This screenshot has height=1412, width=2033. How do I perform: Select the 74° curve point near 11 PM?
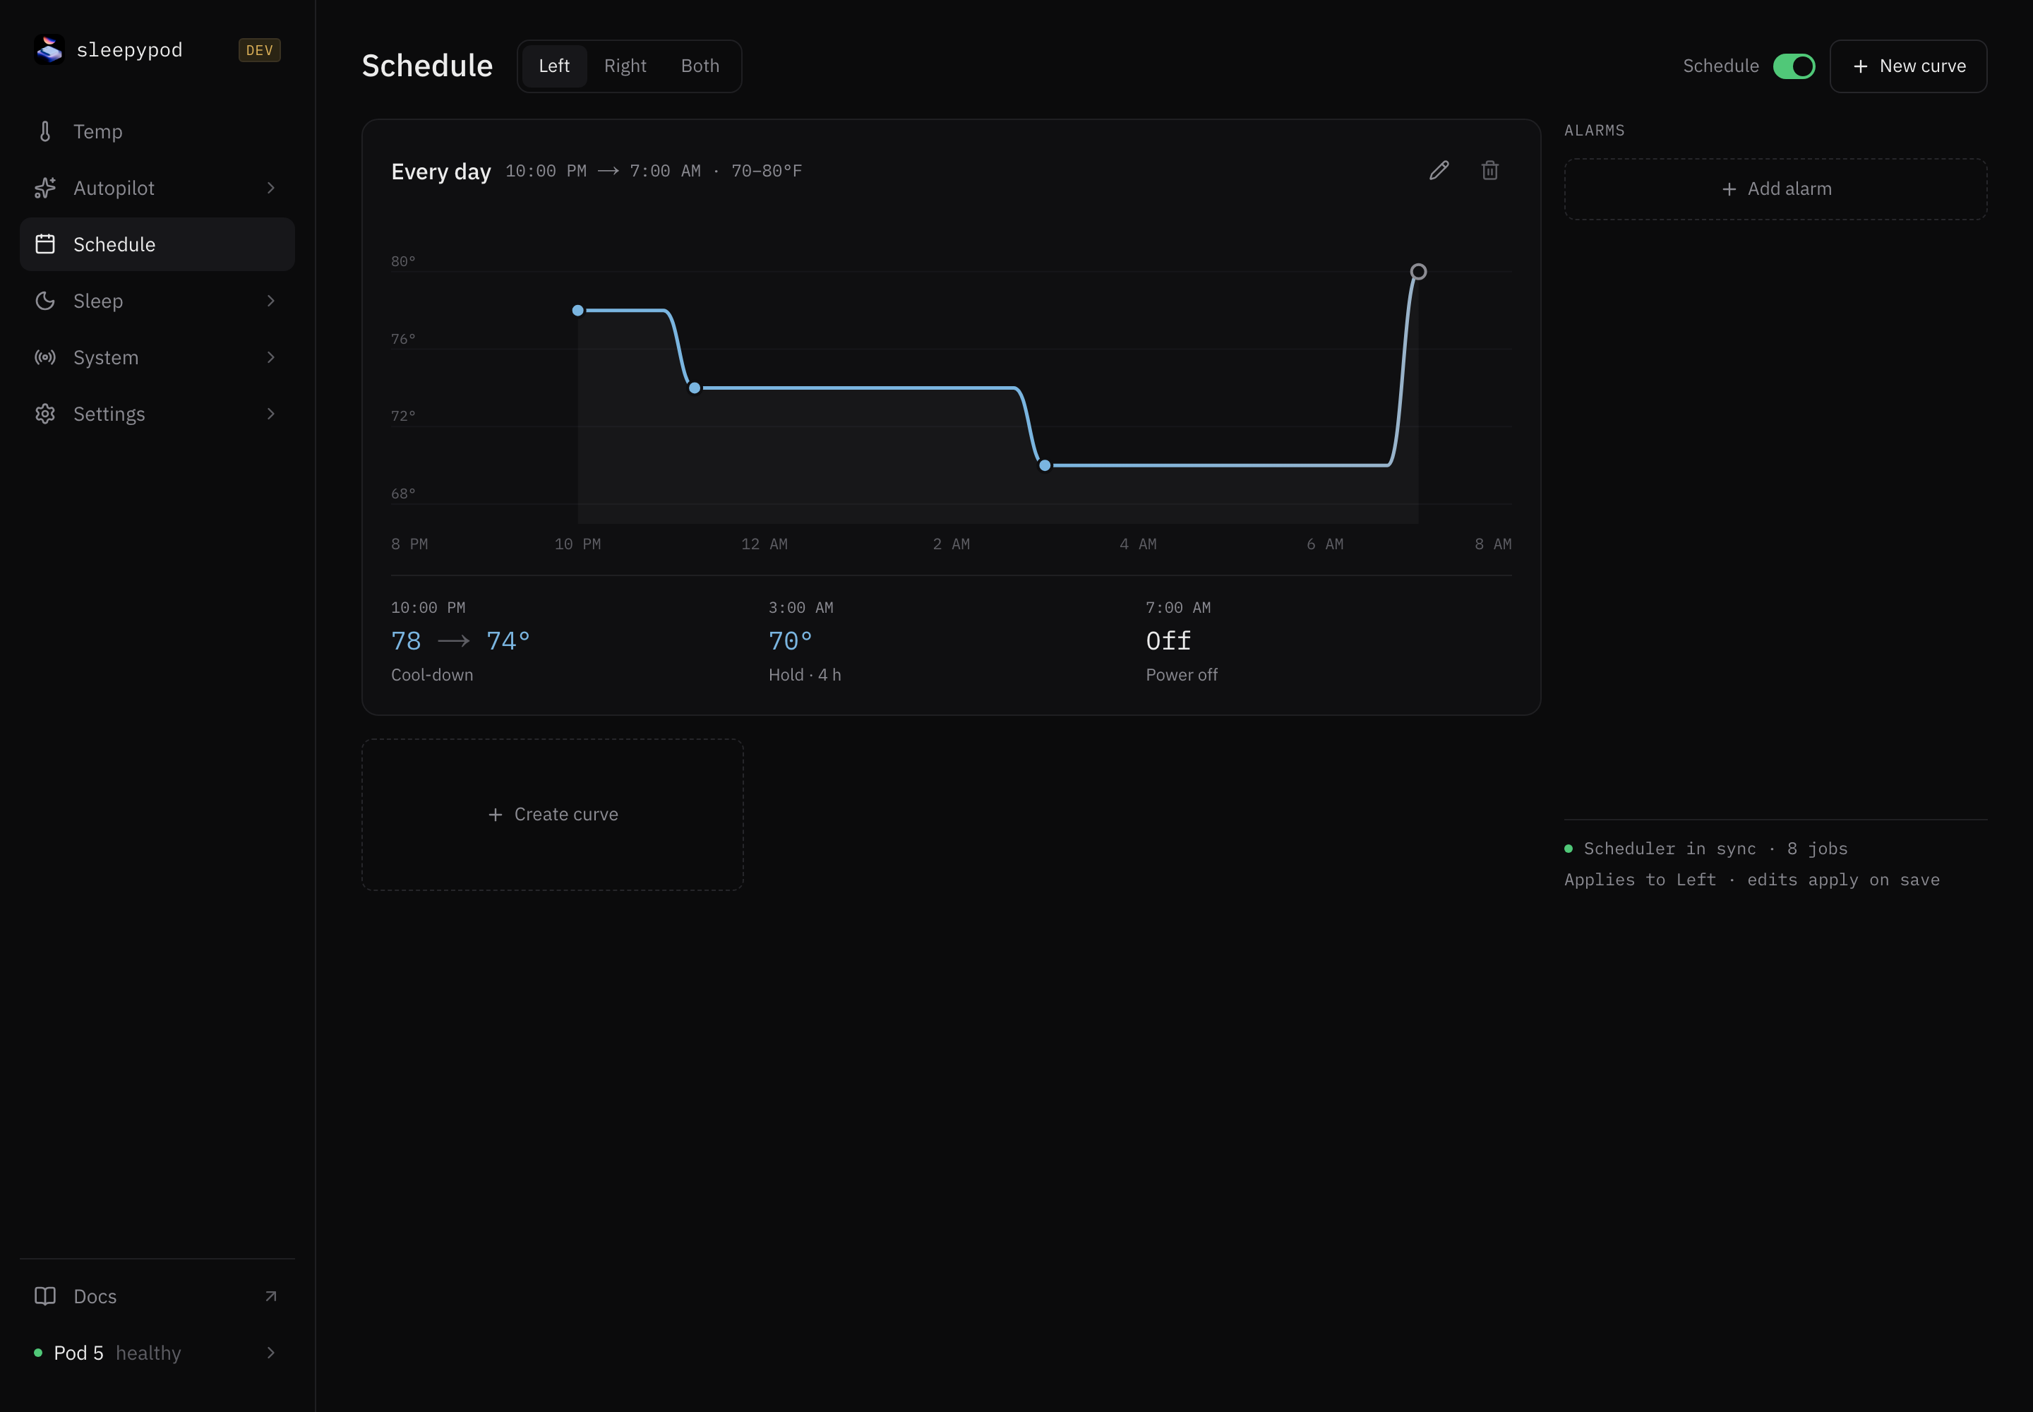695,388
